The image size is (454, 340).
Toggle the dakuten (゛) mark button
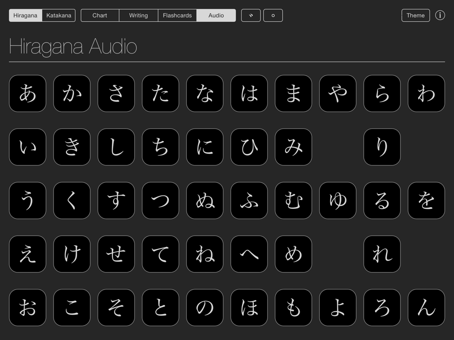pos(251,15)
